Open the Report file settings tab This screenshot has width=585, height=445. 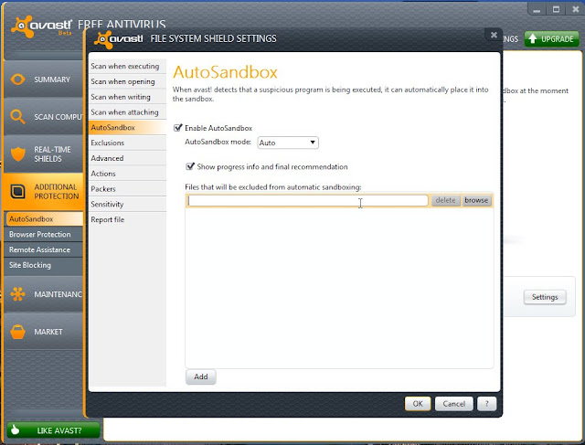pos(128,219)
